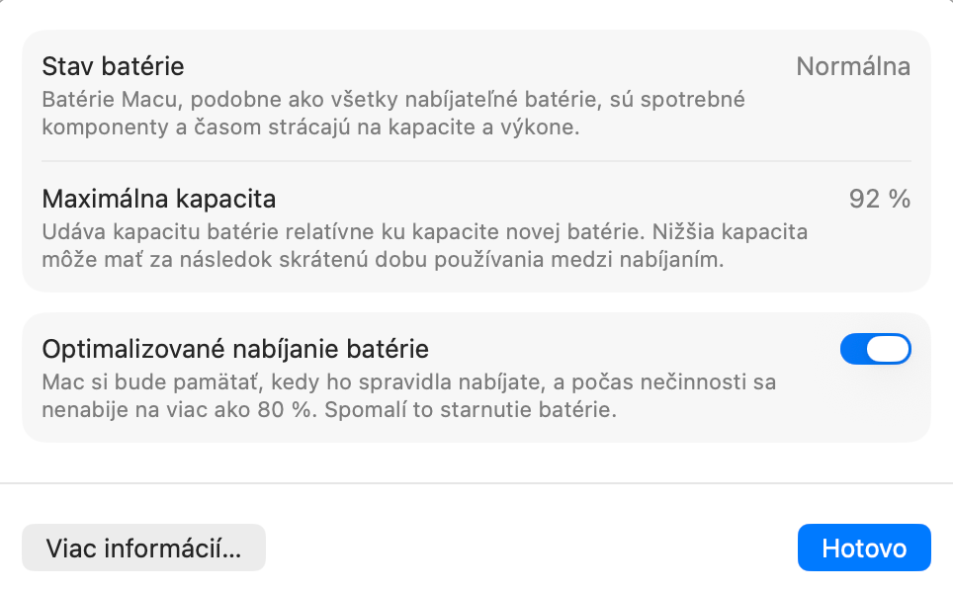
Task: Click the Maximálna kapacita heading
Action: [158, 199]
